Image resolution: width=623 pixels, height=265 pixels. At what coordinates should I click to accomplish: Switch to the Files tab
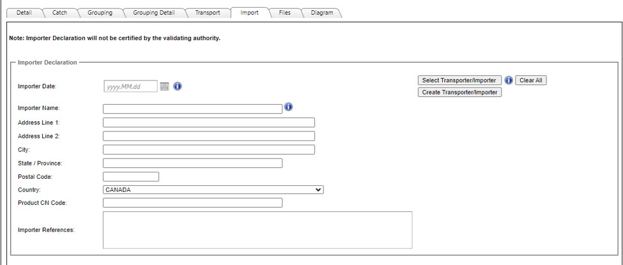point(285,13)
